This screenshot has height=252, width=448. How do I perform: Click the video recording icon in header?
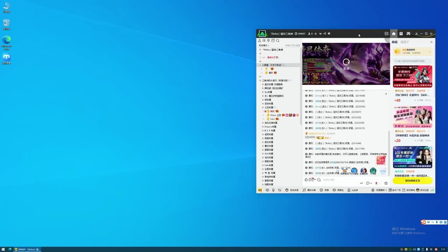[x=386, y=34]
